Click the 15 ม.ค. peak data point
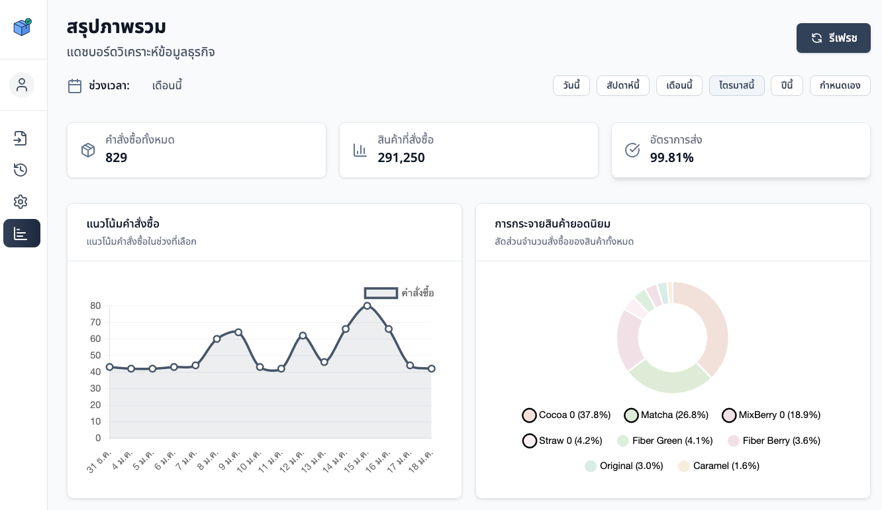Image resolution: width=882 pixels, height=510 pixels. 367,306
